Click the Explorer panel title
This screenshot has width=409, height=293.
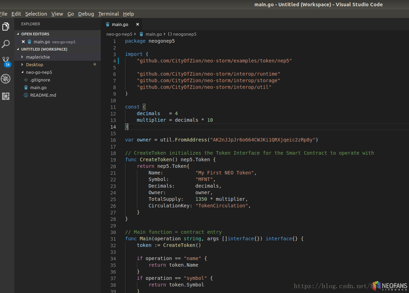point(31,24)
